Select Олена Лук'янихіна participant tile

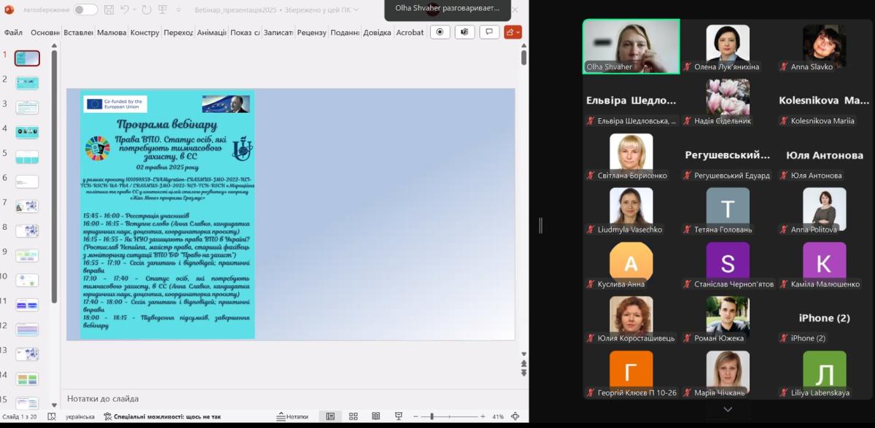coord(728,46)
